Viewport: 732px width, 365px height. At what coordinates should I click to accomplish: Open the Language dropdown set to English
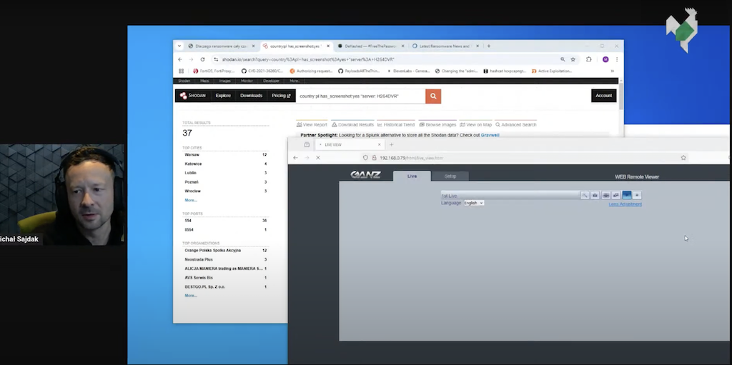coord(474,203)
